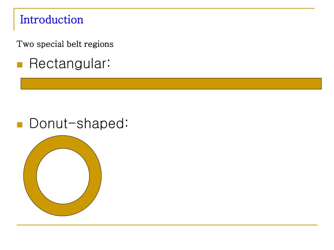Click the square bullet beside Donut-shaped
This screenshot has width=334, height=250.
[20, 125]
